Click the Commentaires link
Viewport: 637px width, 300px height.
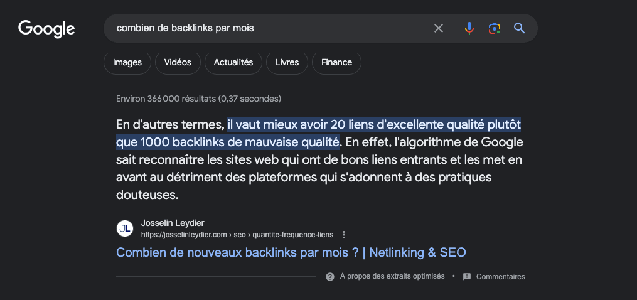pos(501,277)
